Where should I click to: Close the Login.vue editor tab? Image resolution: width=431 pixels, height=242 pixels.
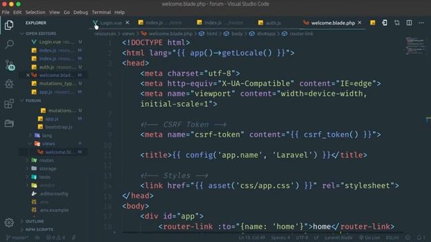127,23
